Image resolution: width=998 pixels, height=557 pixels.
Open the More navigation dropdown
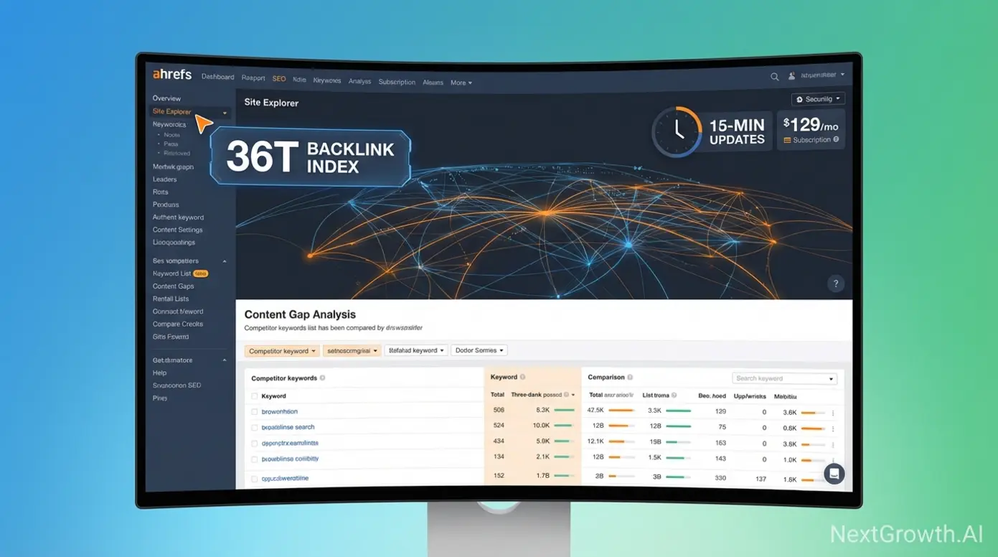click(x=461, y=83)
